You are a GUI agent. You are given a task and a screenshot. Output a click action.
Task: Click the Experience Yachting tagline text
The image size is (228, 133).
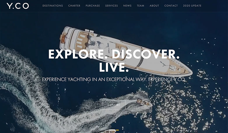[x=114, y=80]
